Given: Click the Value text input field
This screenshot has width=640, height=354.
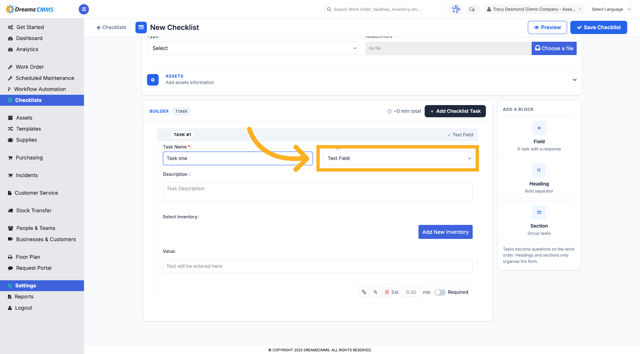Looking at the screenshot, I should [x=317, y=266].
